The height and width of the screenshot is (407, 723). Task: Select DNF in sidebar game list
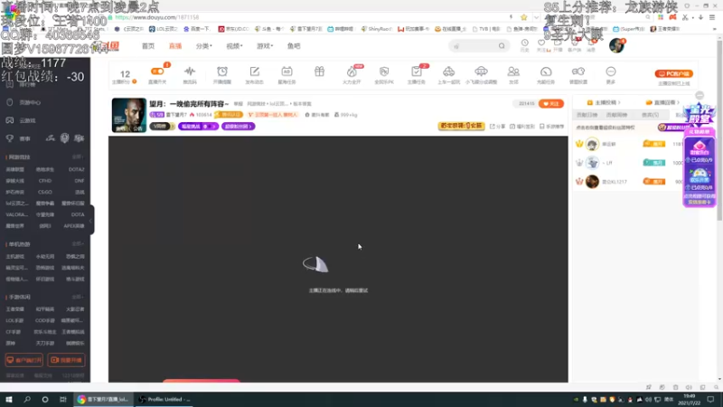point(80,181)
